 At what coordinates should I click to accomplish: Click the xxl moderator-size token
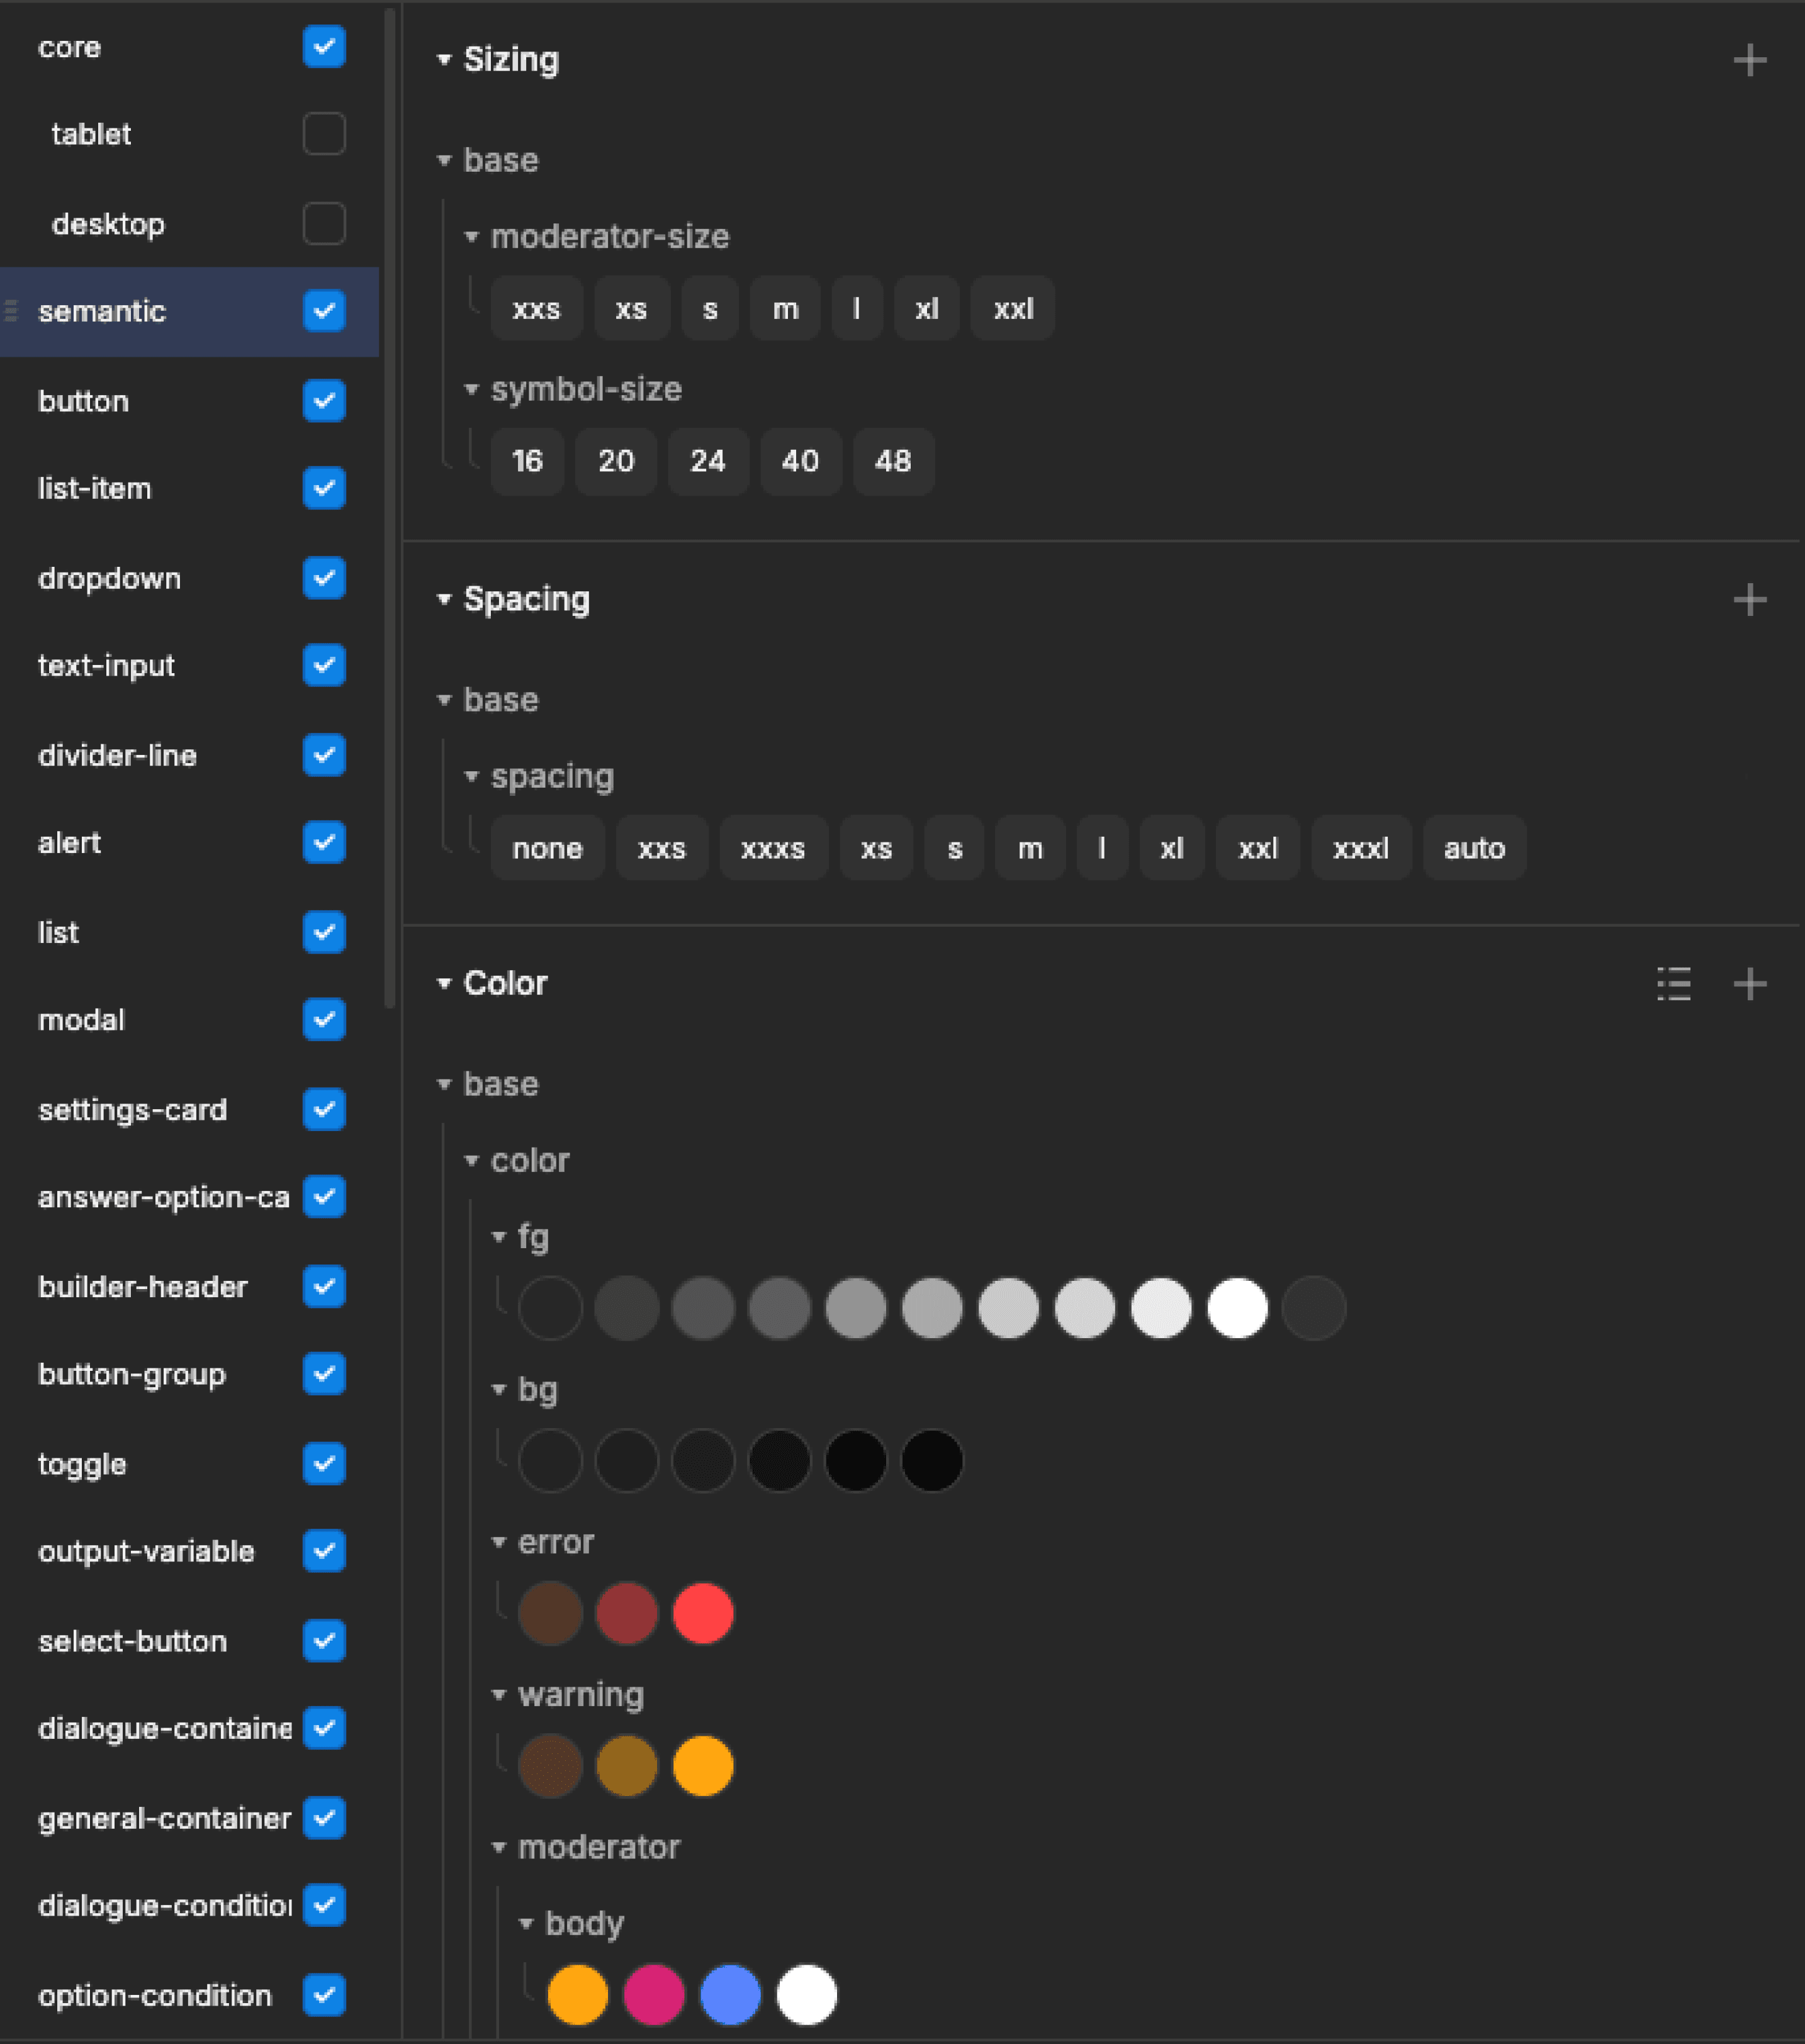pos(1013,309)
